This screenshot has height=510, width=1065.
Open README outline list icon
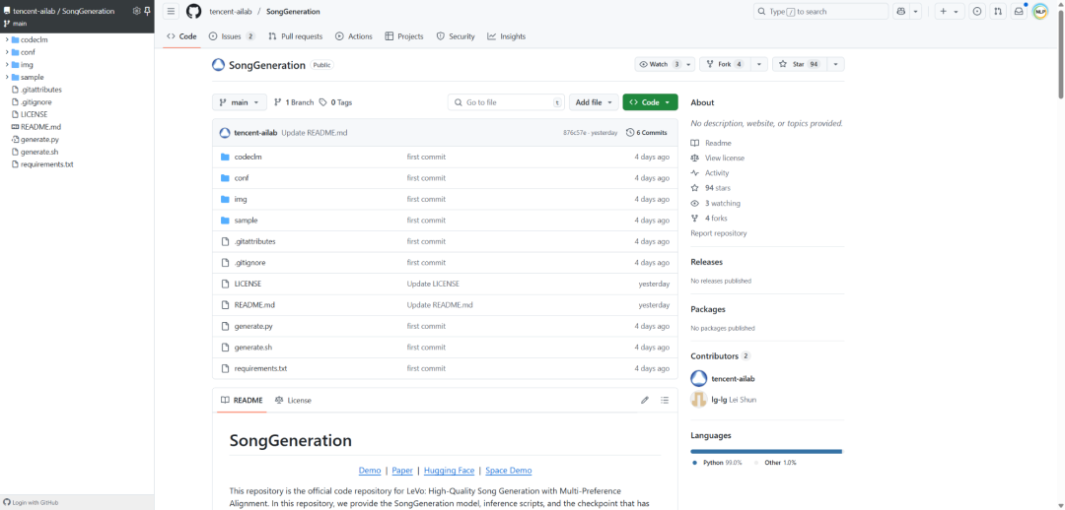tap(665, 400)
